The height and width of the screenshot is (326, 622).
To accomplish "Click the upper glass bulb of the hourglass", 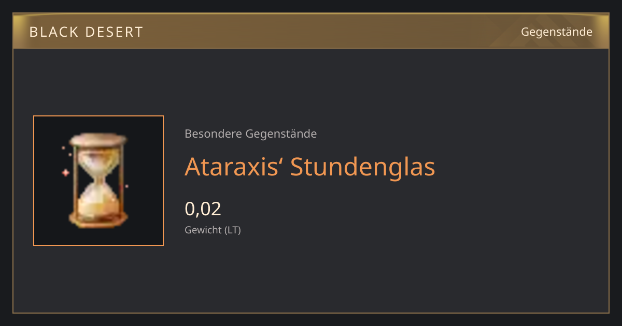I will coord(98,160).
